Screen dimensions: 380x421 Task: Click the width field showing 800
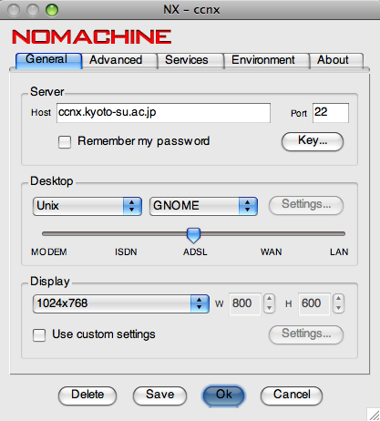coord(245,303)
